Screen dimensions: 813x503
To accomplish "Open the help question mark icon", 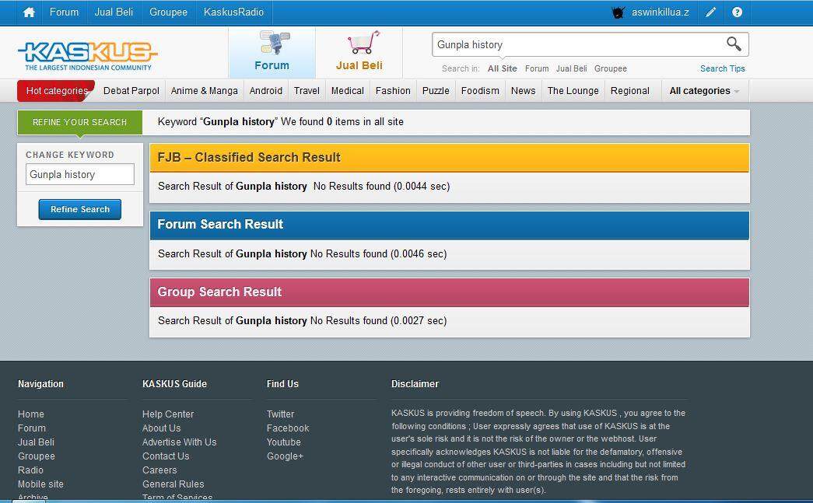I will [737, 12].
